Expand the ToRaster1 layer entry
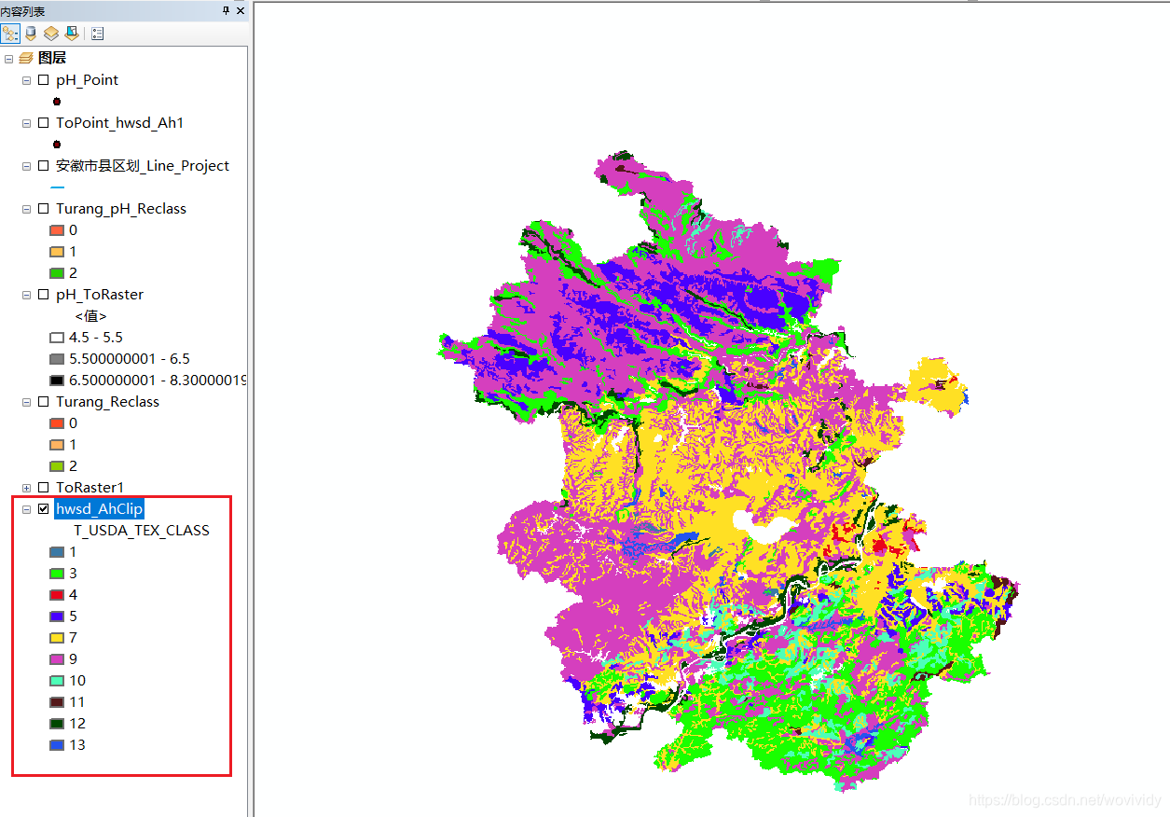The image size is (1170, 817). [26, 487]
